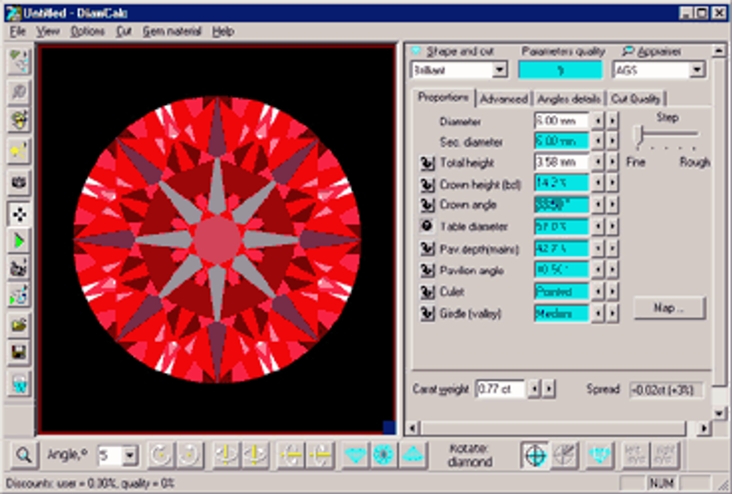Click the first yellow vertical-axis tilt icon
732x494 pixels.
tap(226, 455)
